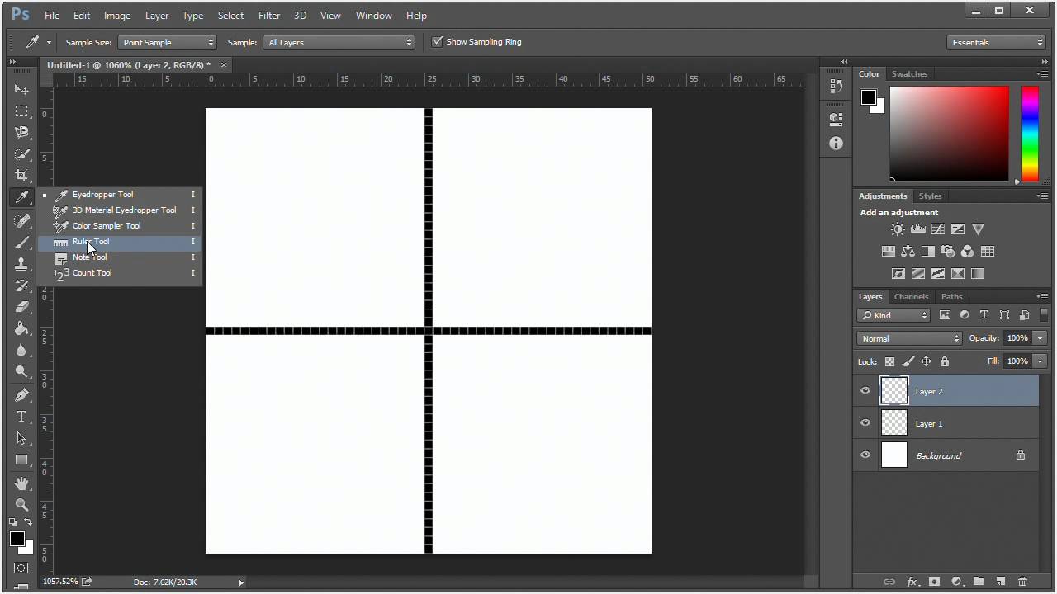Hide Layer 2 visibility eye
This screenshot has width=1057, height=594.
click(865, 391)
